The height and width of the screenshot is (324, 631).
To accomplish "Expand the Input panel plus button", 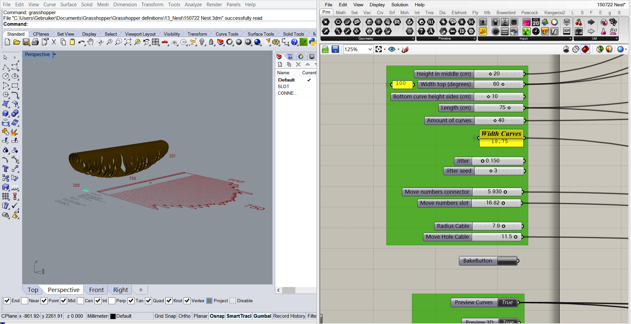I will coord(570,39).
